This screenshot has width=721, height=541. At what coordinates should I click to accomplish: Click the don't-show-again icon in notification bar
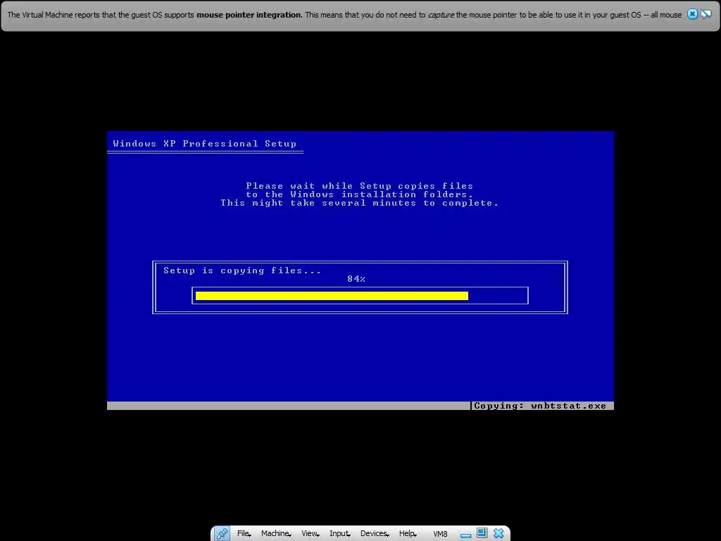(x=706, y=14)
